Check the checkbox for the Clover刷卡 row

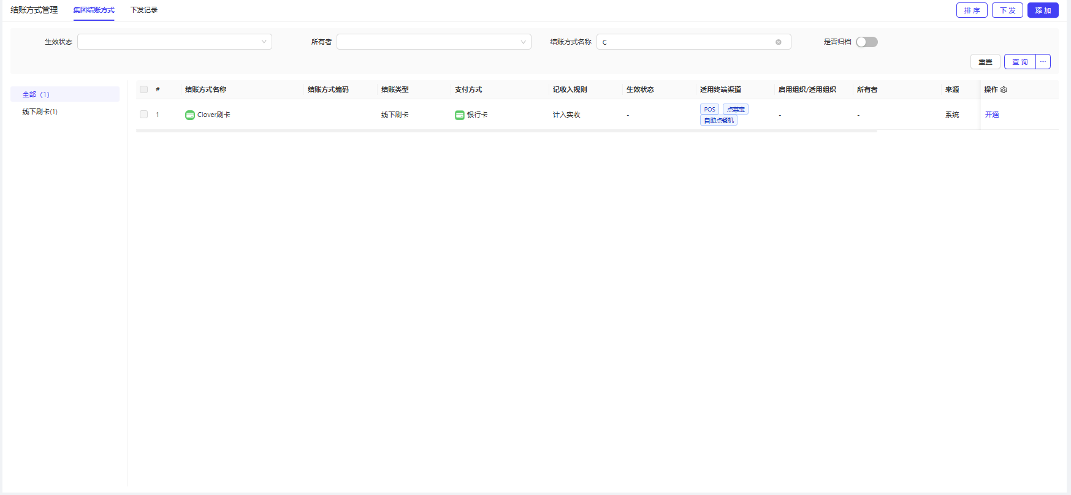tap(144, 115)
